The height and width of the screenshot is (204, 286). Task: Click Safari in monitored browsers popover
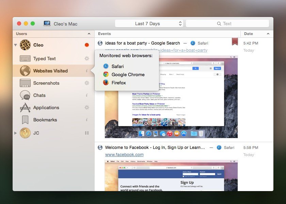click(x=118, y=66)
